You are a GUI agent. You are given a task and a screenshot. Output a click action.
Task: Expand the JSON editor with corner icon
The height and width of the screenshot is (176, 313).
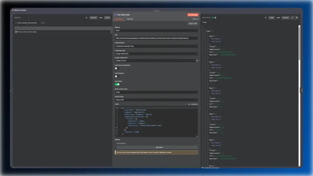point(197,136)
